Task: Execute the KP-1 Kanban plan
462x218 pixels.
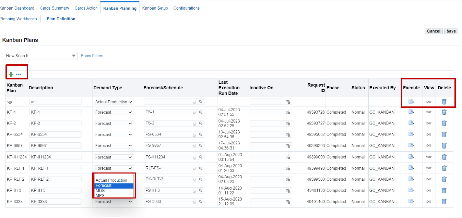Action: pyautogui.click(x=411, y=112)
